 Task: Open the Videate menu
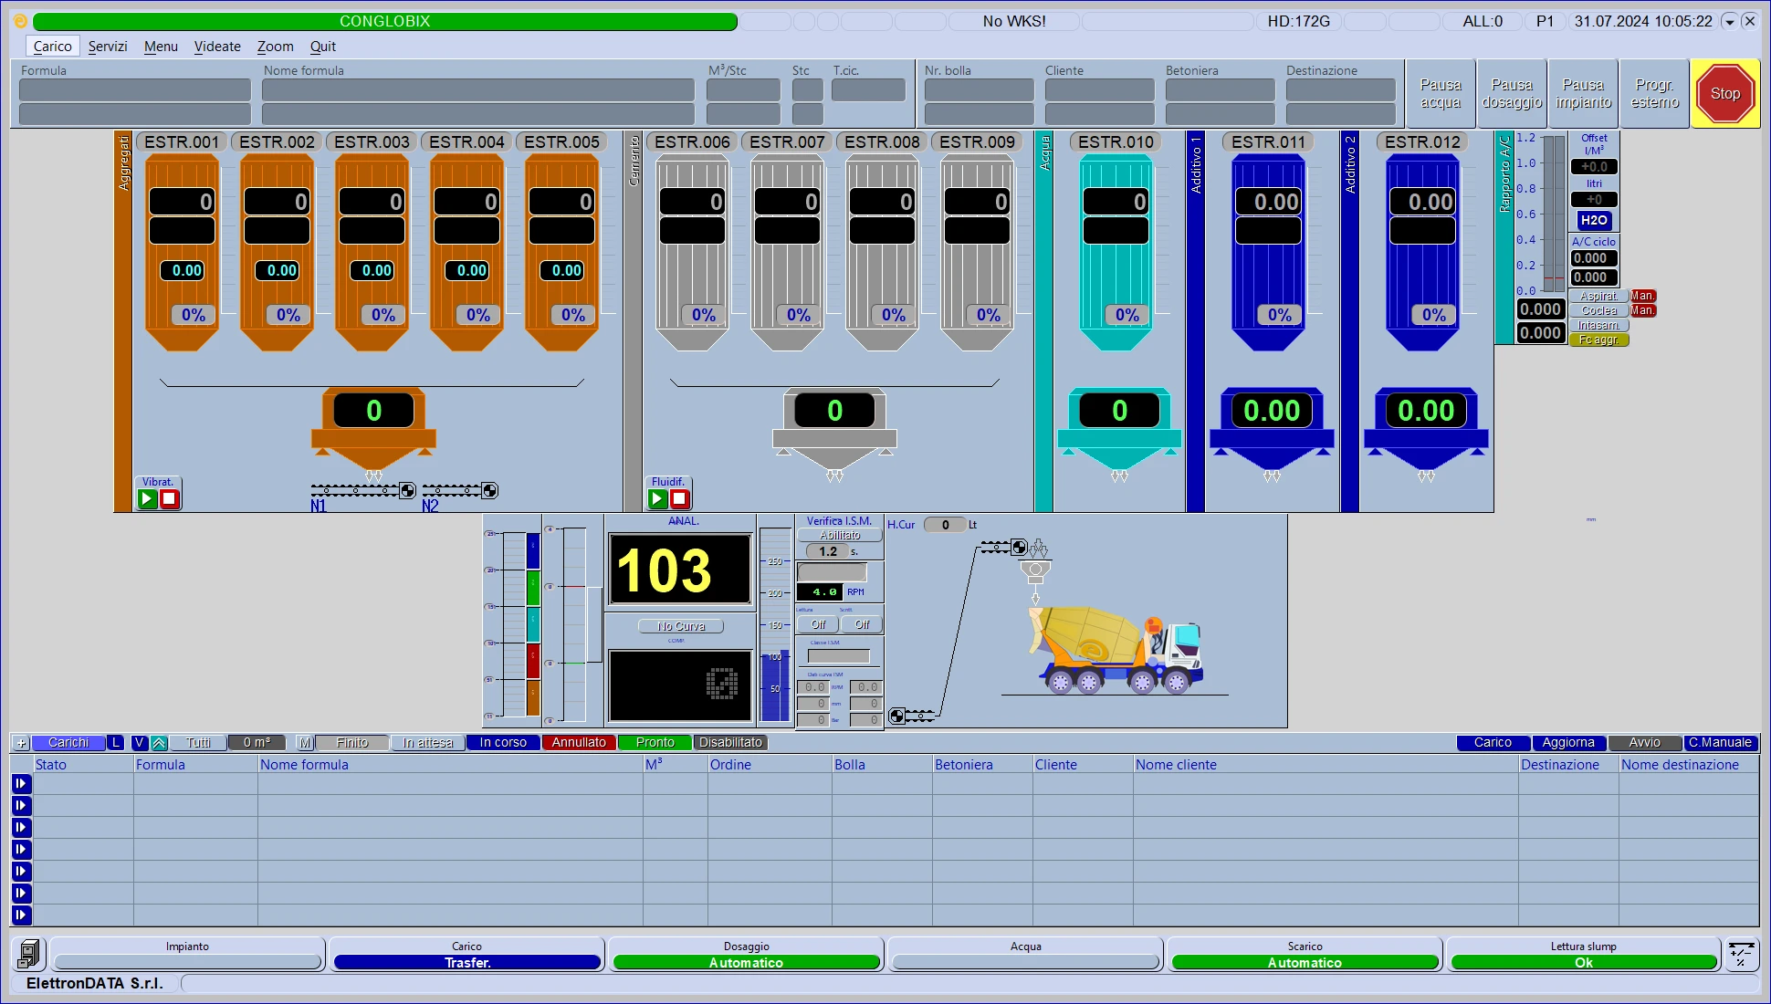pyautogui.click(x=217, y=47)
